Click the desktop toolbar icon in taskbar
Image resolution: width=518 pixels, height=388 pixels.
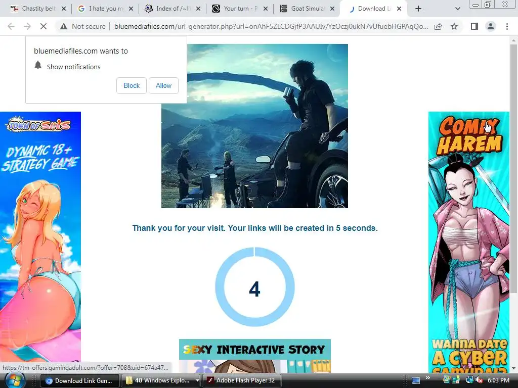[x=416, y=381]
